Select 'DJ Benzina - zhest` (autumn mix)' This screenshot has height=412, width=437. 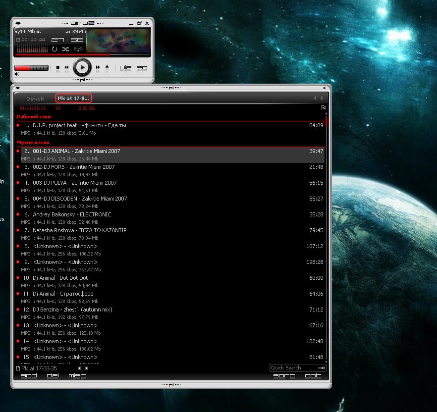(170, 313)
